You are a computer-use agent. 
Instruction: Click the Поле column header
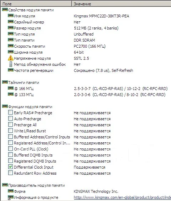point(36,4)
